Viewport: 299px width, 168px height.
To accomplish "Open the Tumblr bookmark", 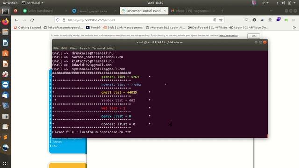I will coord(93,28).
